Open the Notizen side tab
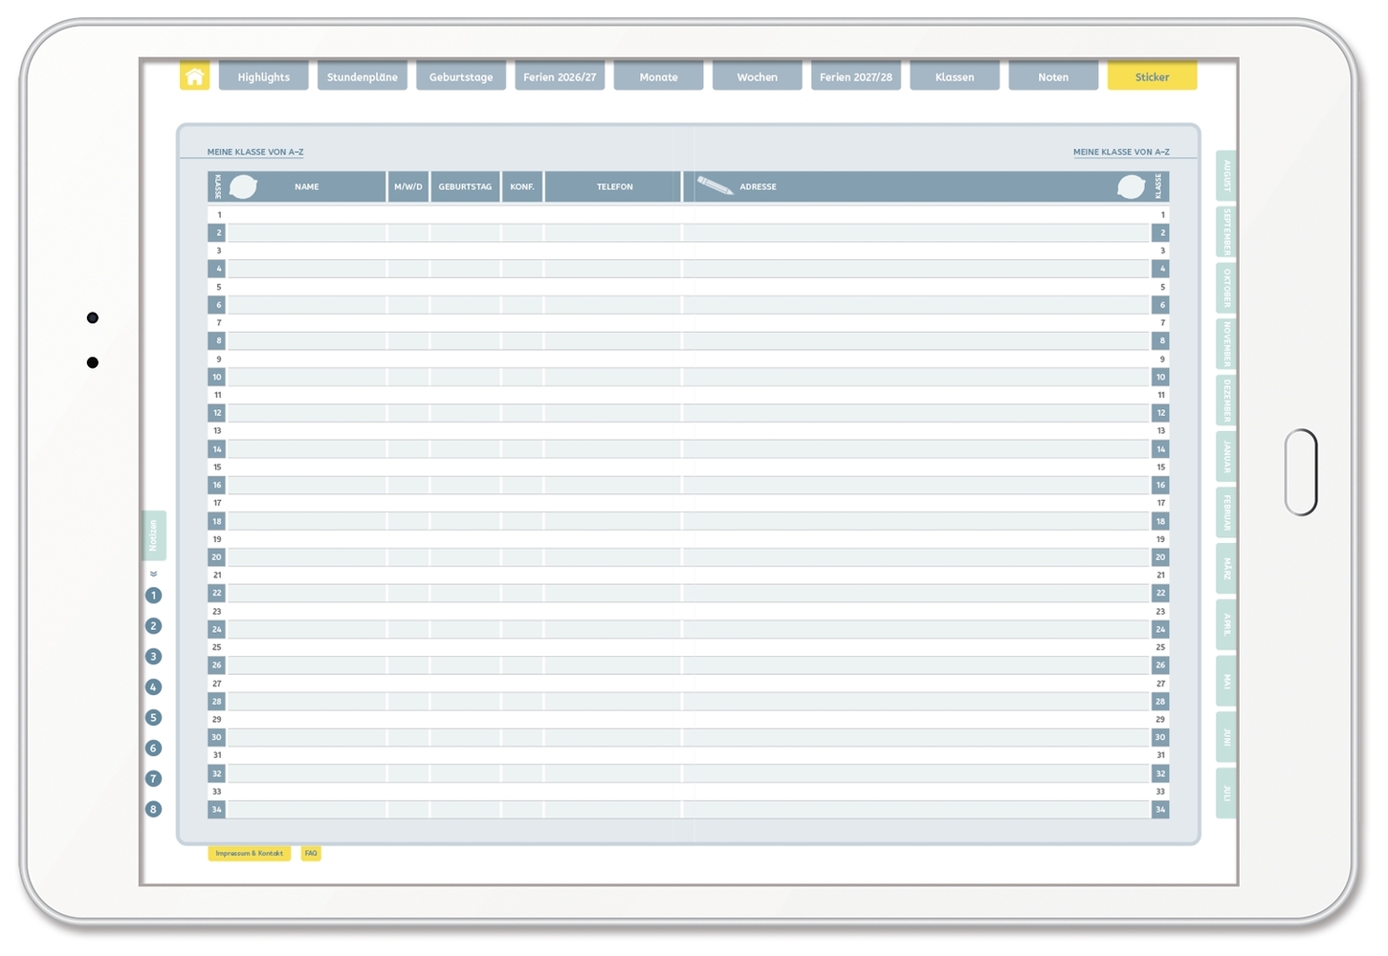This screenshot has height=956, width=1388. point(153,535)
